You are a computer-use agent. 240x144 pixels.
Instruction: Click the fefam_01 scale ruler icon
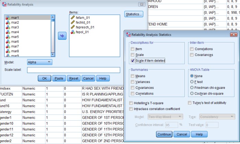click(x=72, y=17)
